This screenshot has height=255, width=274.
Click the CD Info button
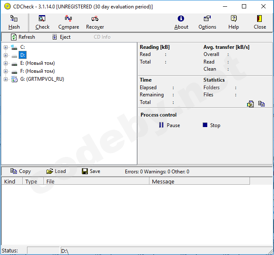point(102,37)
